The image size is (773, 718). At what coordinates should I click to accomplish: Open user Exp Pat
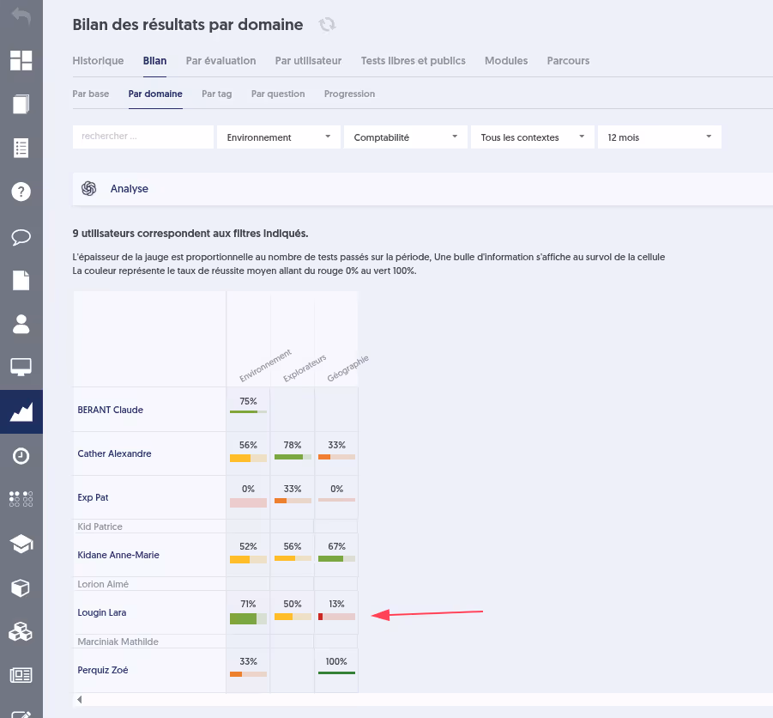93,497
